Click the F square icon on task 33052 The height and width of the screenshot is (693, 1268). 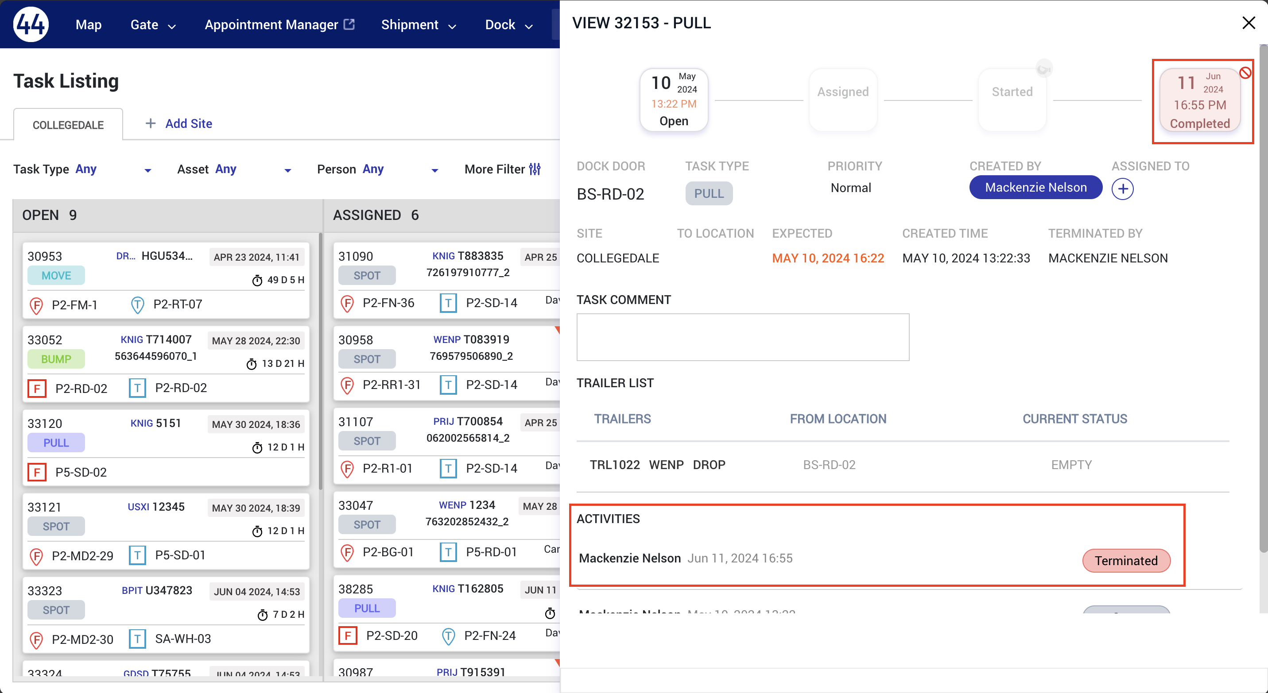(x=37, y=388)
